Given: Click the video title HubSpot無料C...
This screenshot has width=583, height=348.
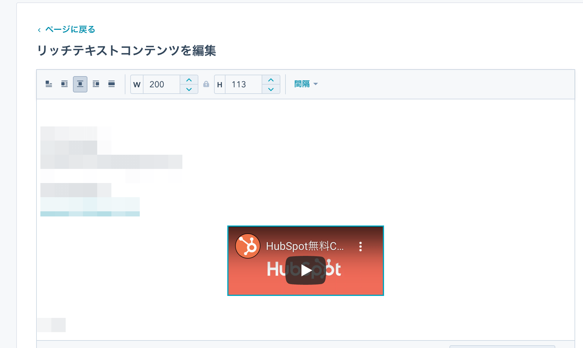Looking at the screenshot, I should pyautogui.click(x=305, y=246).
